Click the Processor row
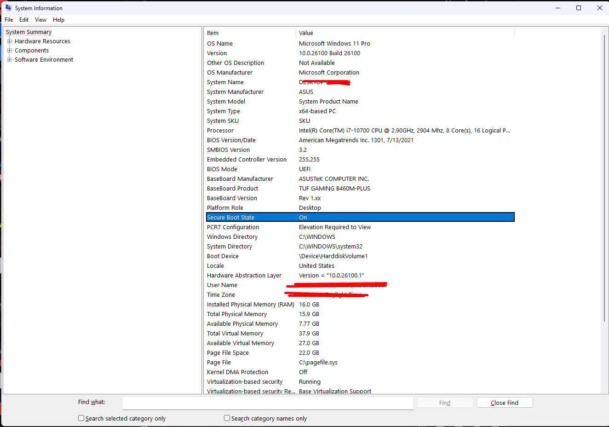 pos(360,130)
